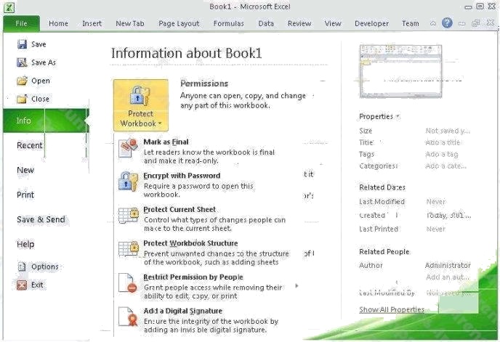The width and height of the screenshot is (500, 342).
Task: Click the Add a Digital Signature icon
Action: pos(128,317)
